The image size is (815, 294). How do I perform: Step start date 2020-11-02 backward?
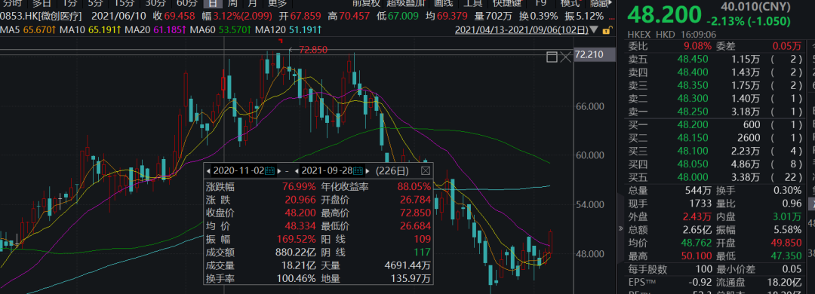(x=208, y=170)
